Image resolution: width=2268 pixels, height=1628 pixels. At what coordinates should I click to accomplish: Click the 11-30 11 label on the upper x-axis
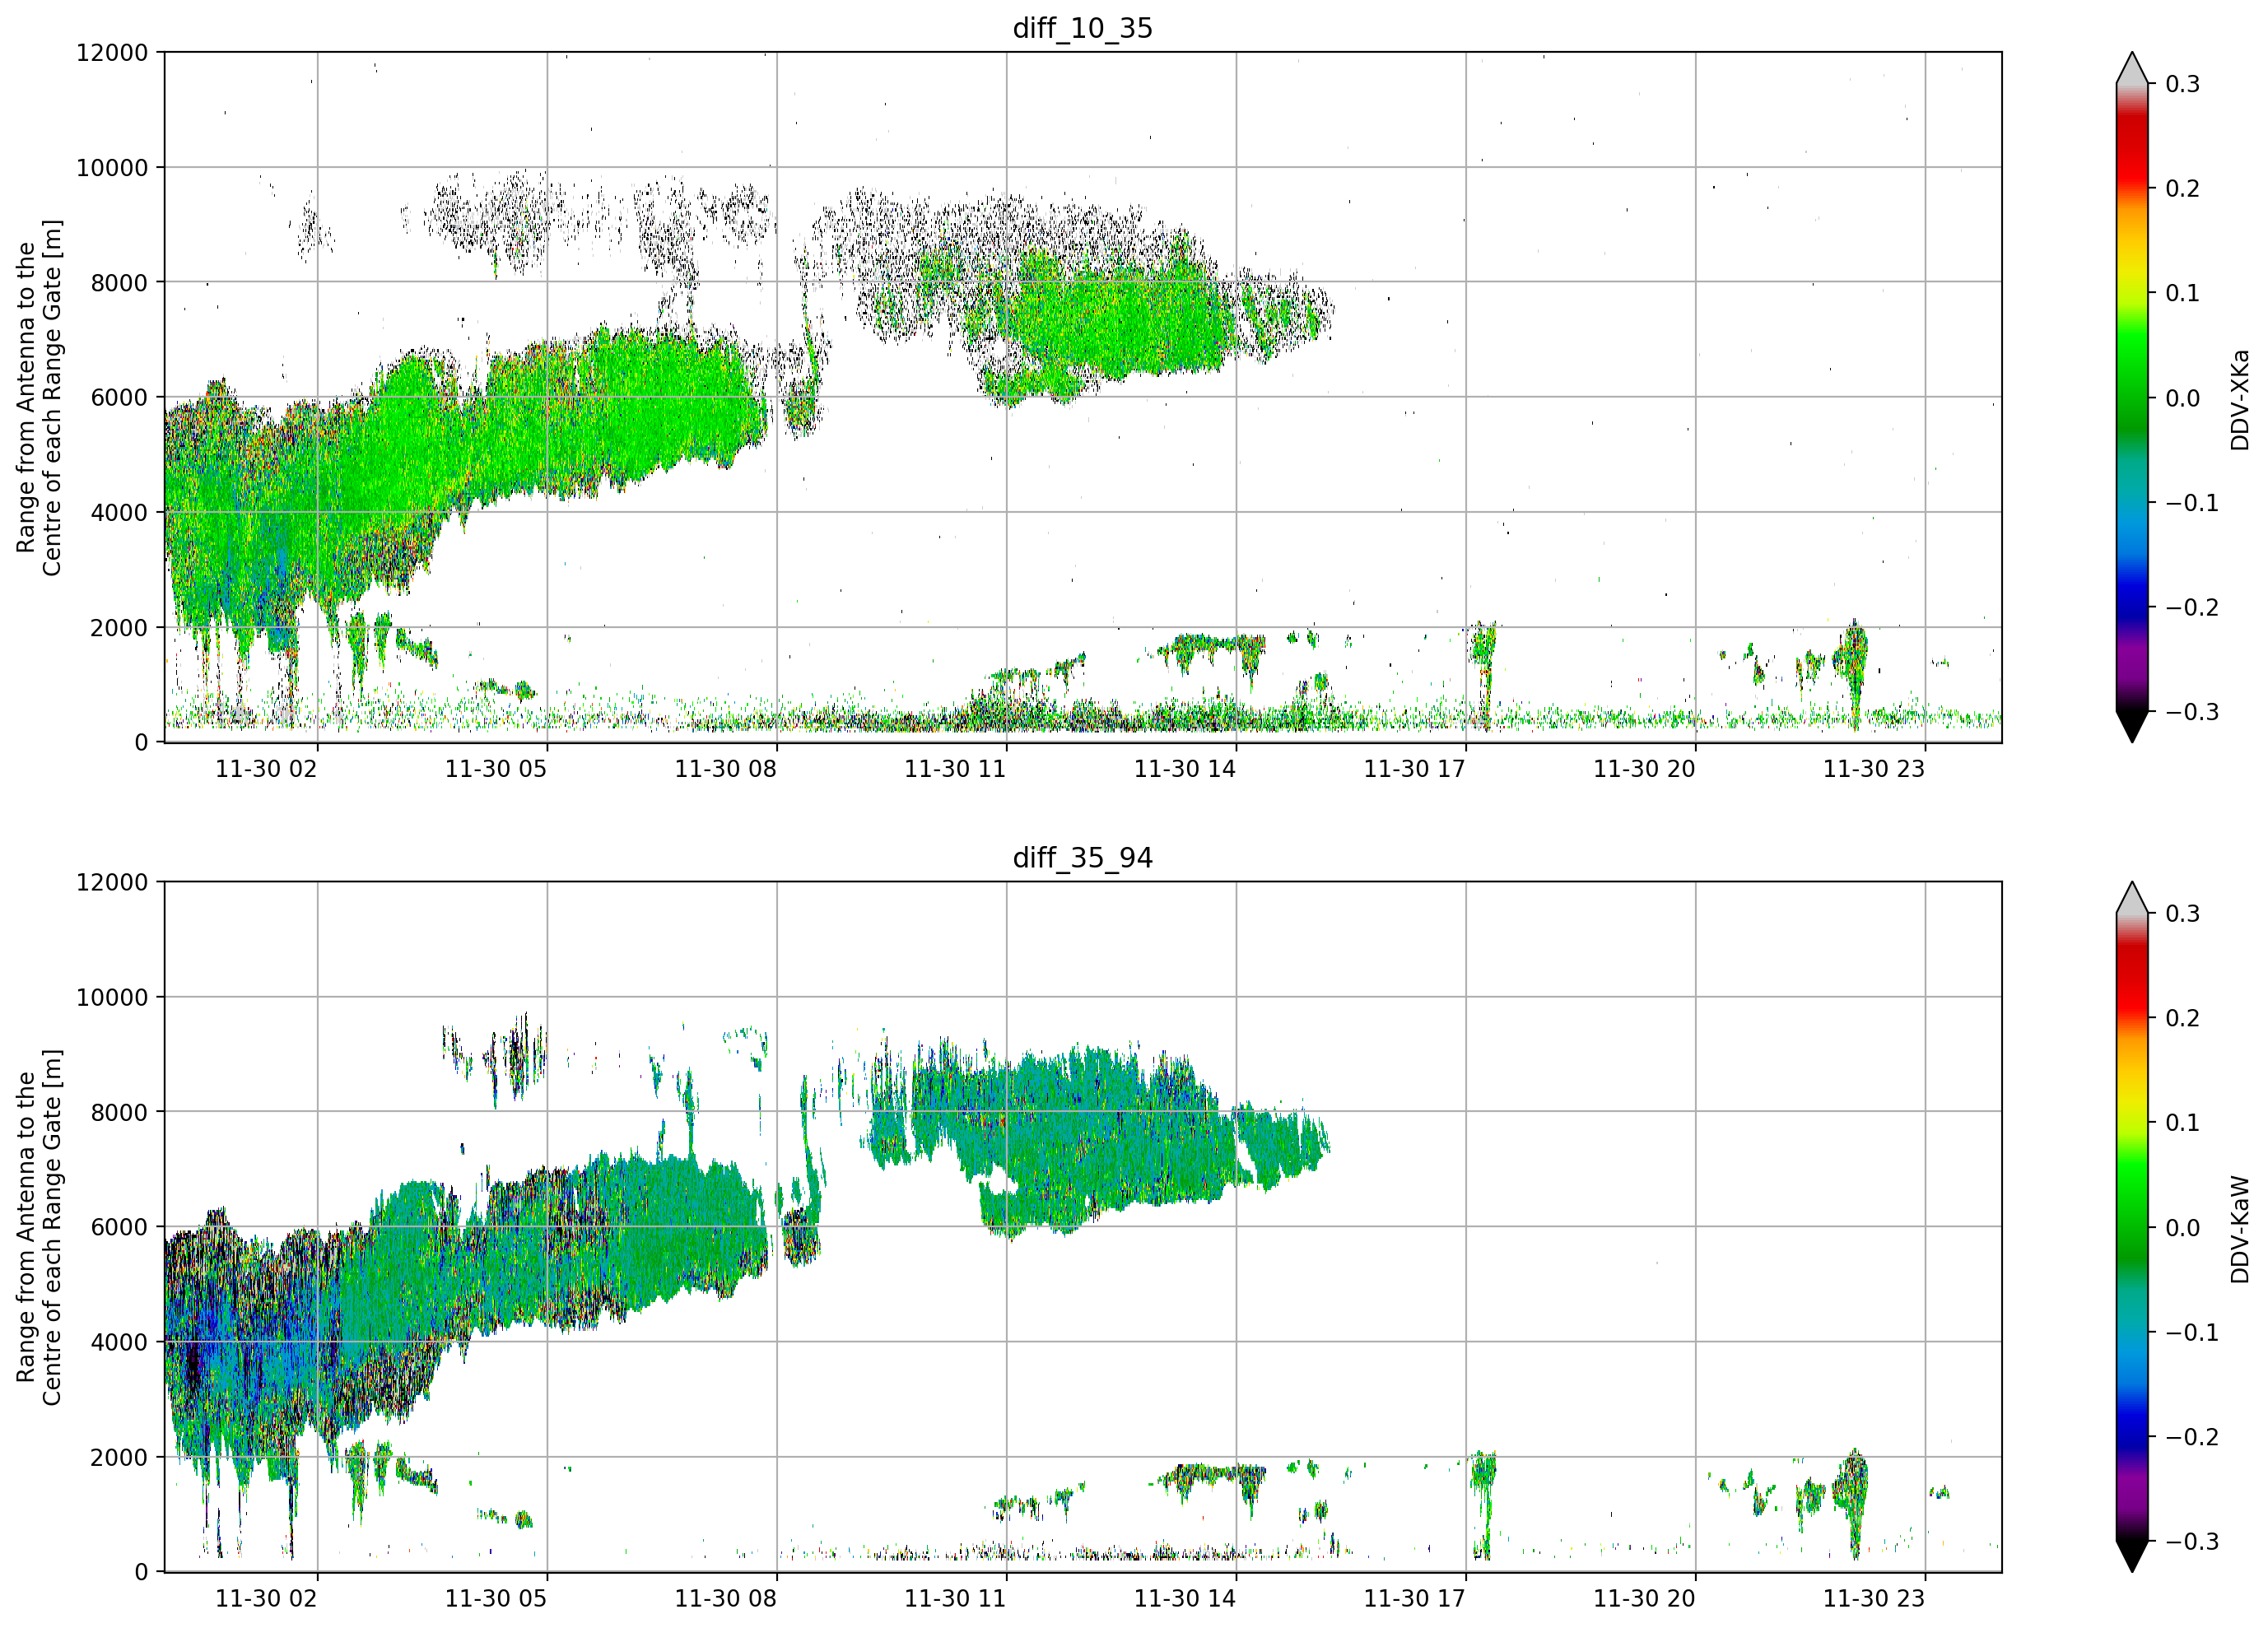coord(955,769)
